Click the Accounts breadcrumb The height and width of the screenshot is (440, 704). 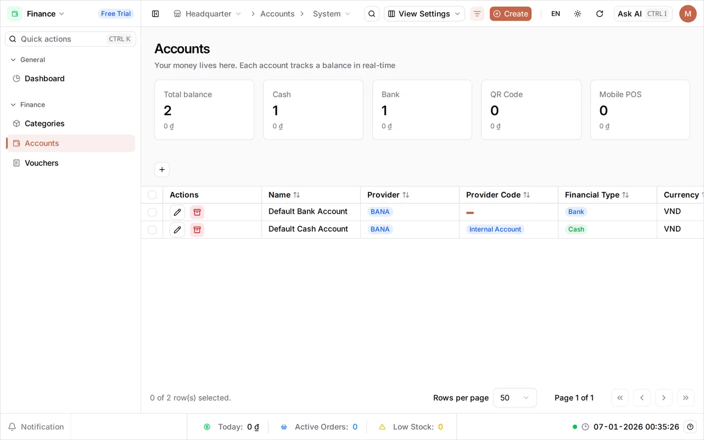tap(277, 13)
